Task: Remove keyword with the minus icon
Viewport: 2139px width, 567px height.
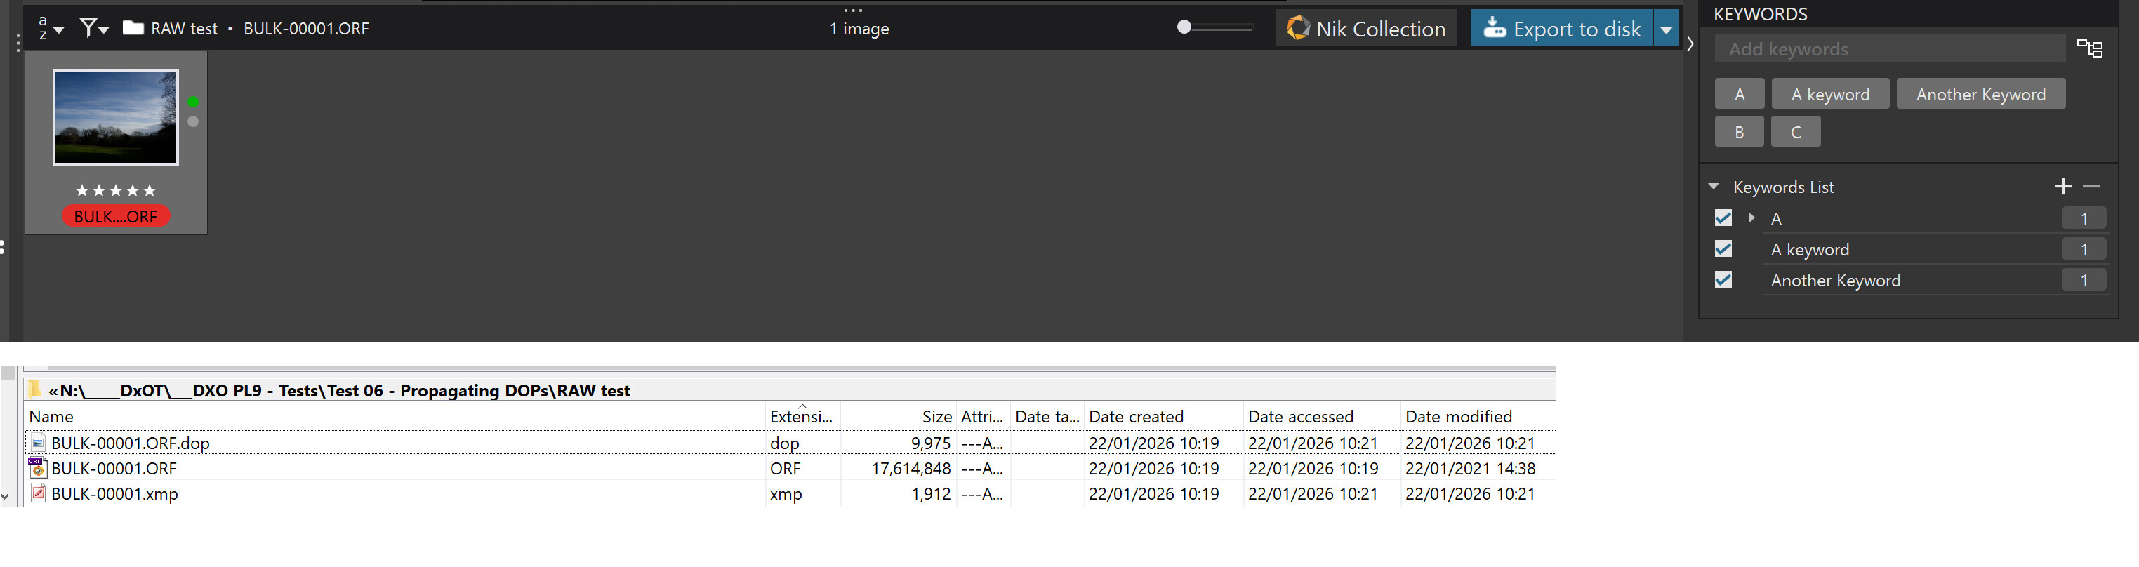Action: tap(2092, 187)
